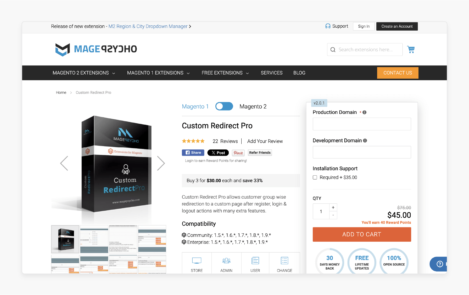Expand Magento 1 Extensions menu

[x=158, y=73]
